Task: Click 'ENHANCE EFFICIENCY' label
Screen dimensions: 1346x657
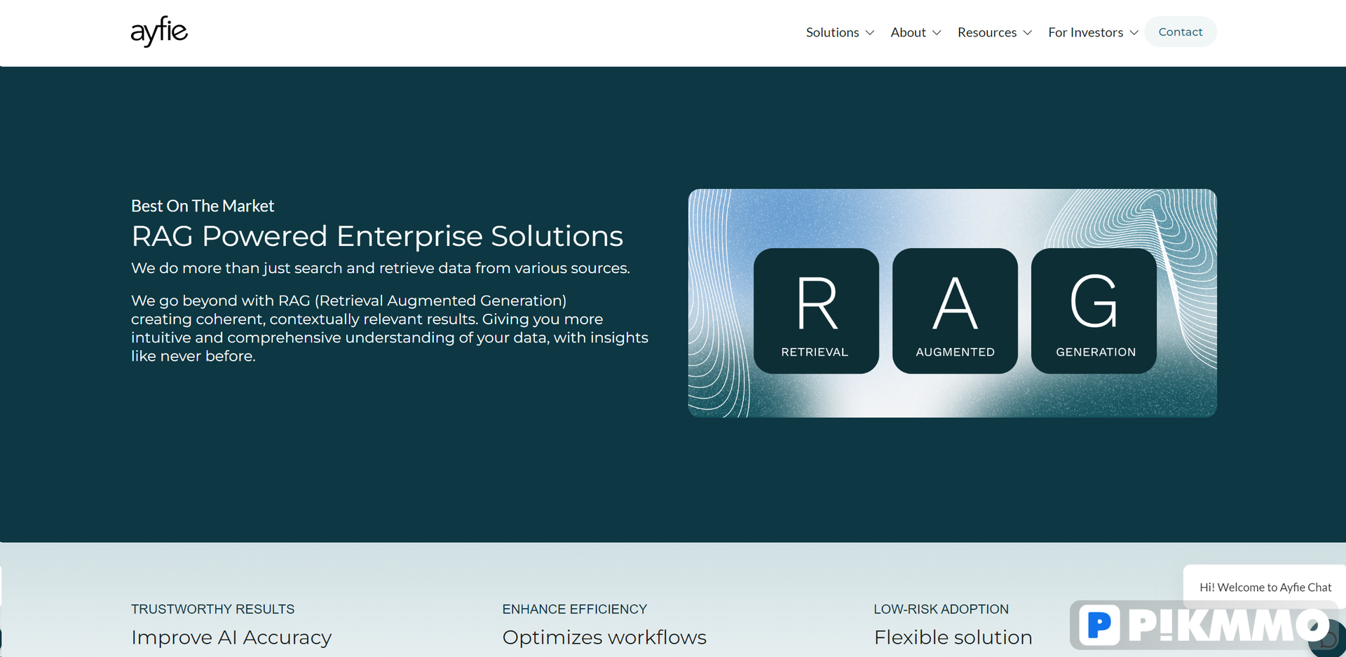Action: point(575,609)
